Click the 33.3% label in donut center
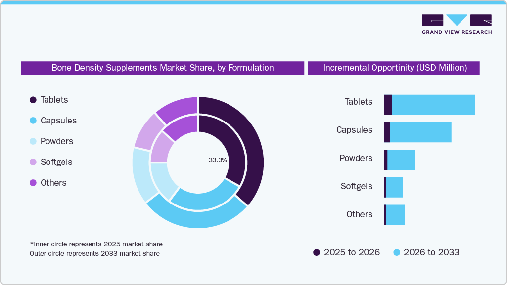 [x=218, y=160]
